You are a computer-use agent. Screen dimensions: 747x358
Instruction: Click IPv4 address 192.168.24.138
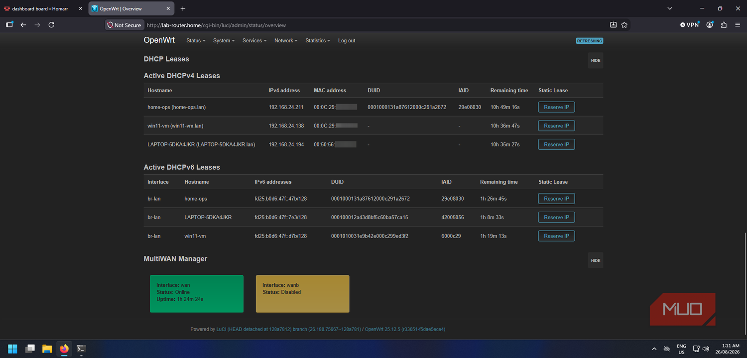pos(287,126)
